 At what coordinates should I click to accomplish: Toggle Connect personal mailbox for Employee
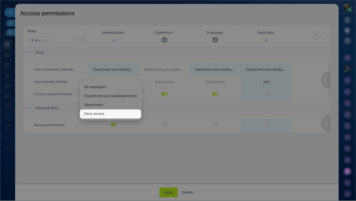click(215, 94)
